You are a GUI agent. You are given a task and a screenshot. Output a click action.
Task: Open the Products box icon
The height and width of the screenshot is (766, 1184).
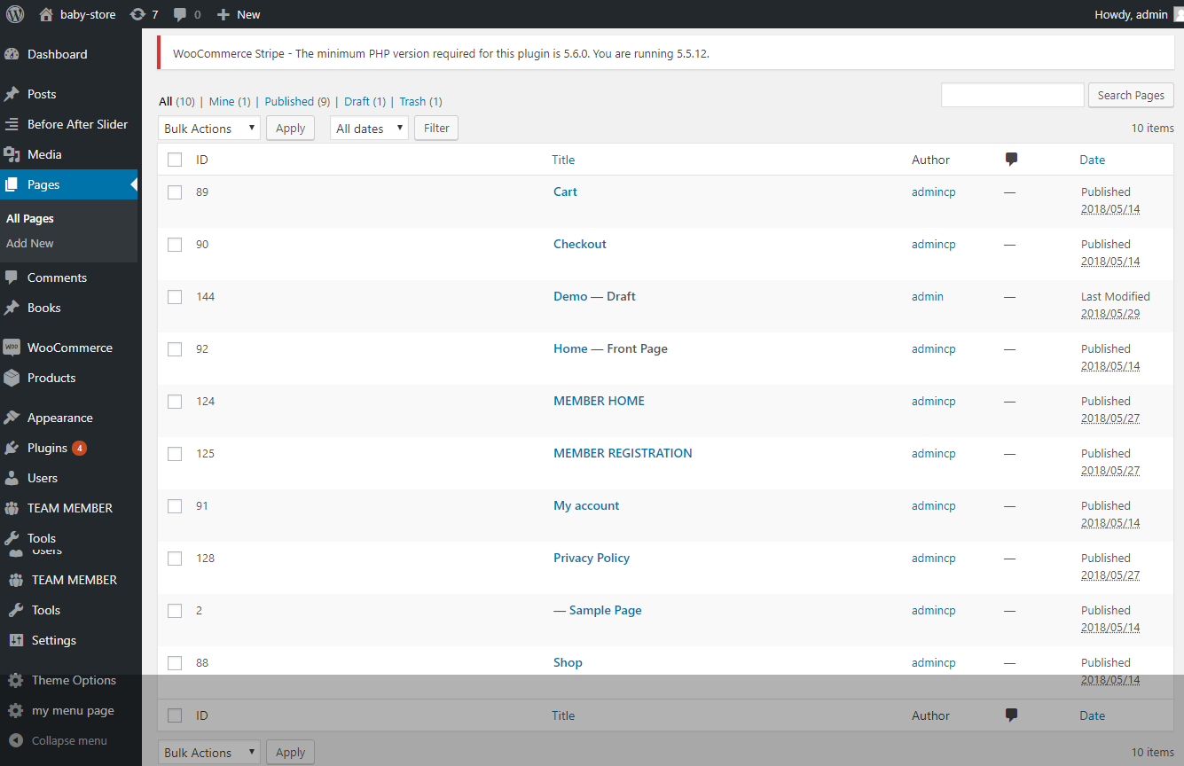click(x=12, y=378)
